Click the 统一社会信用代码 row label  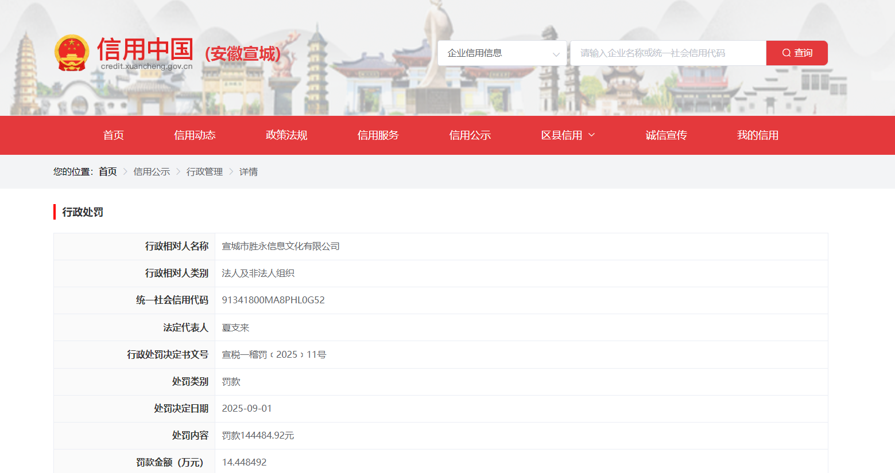pos(172,300)
